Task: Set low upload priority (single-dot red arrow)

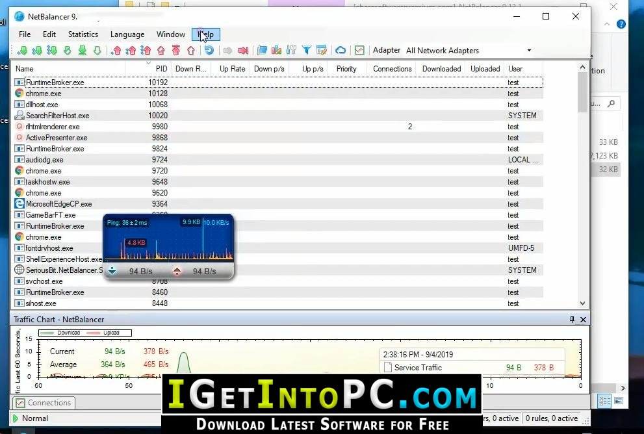Action: click(116, 51)
